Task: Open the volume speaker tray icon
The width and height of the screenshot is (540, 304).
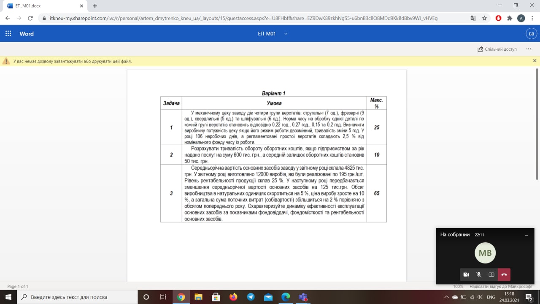Action: [480, 297]
